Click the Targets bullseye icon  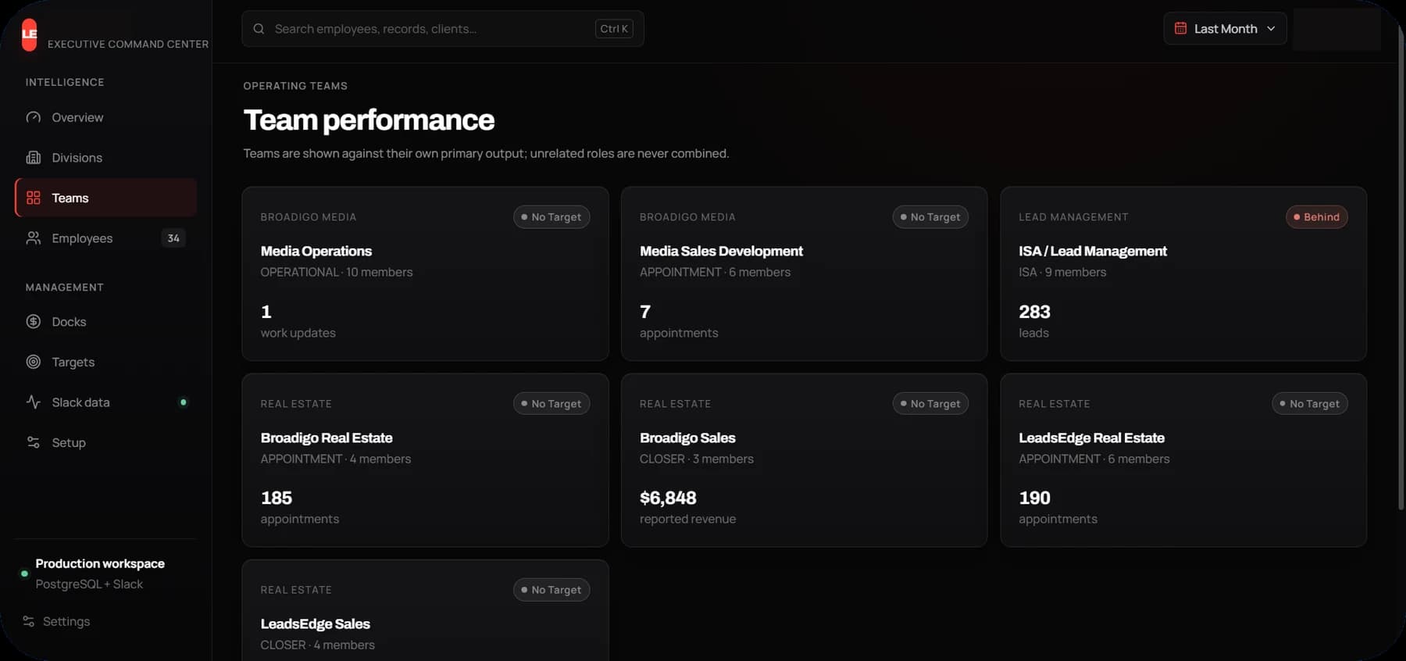(34, 362)
